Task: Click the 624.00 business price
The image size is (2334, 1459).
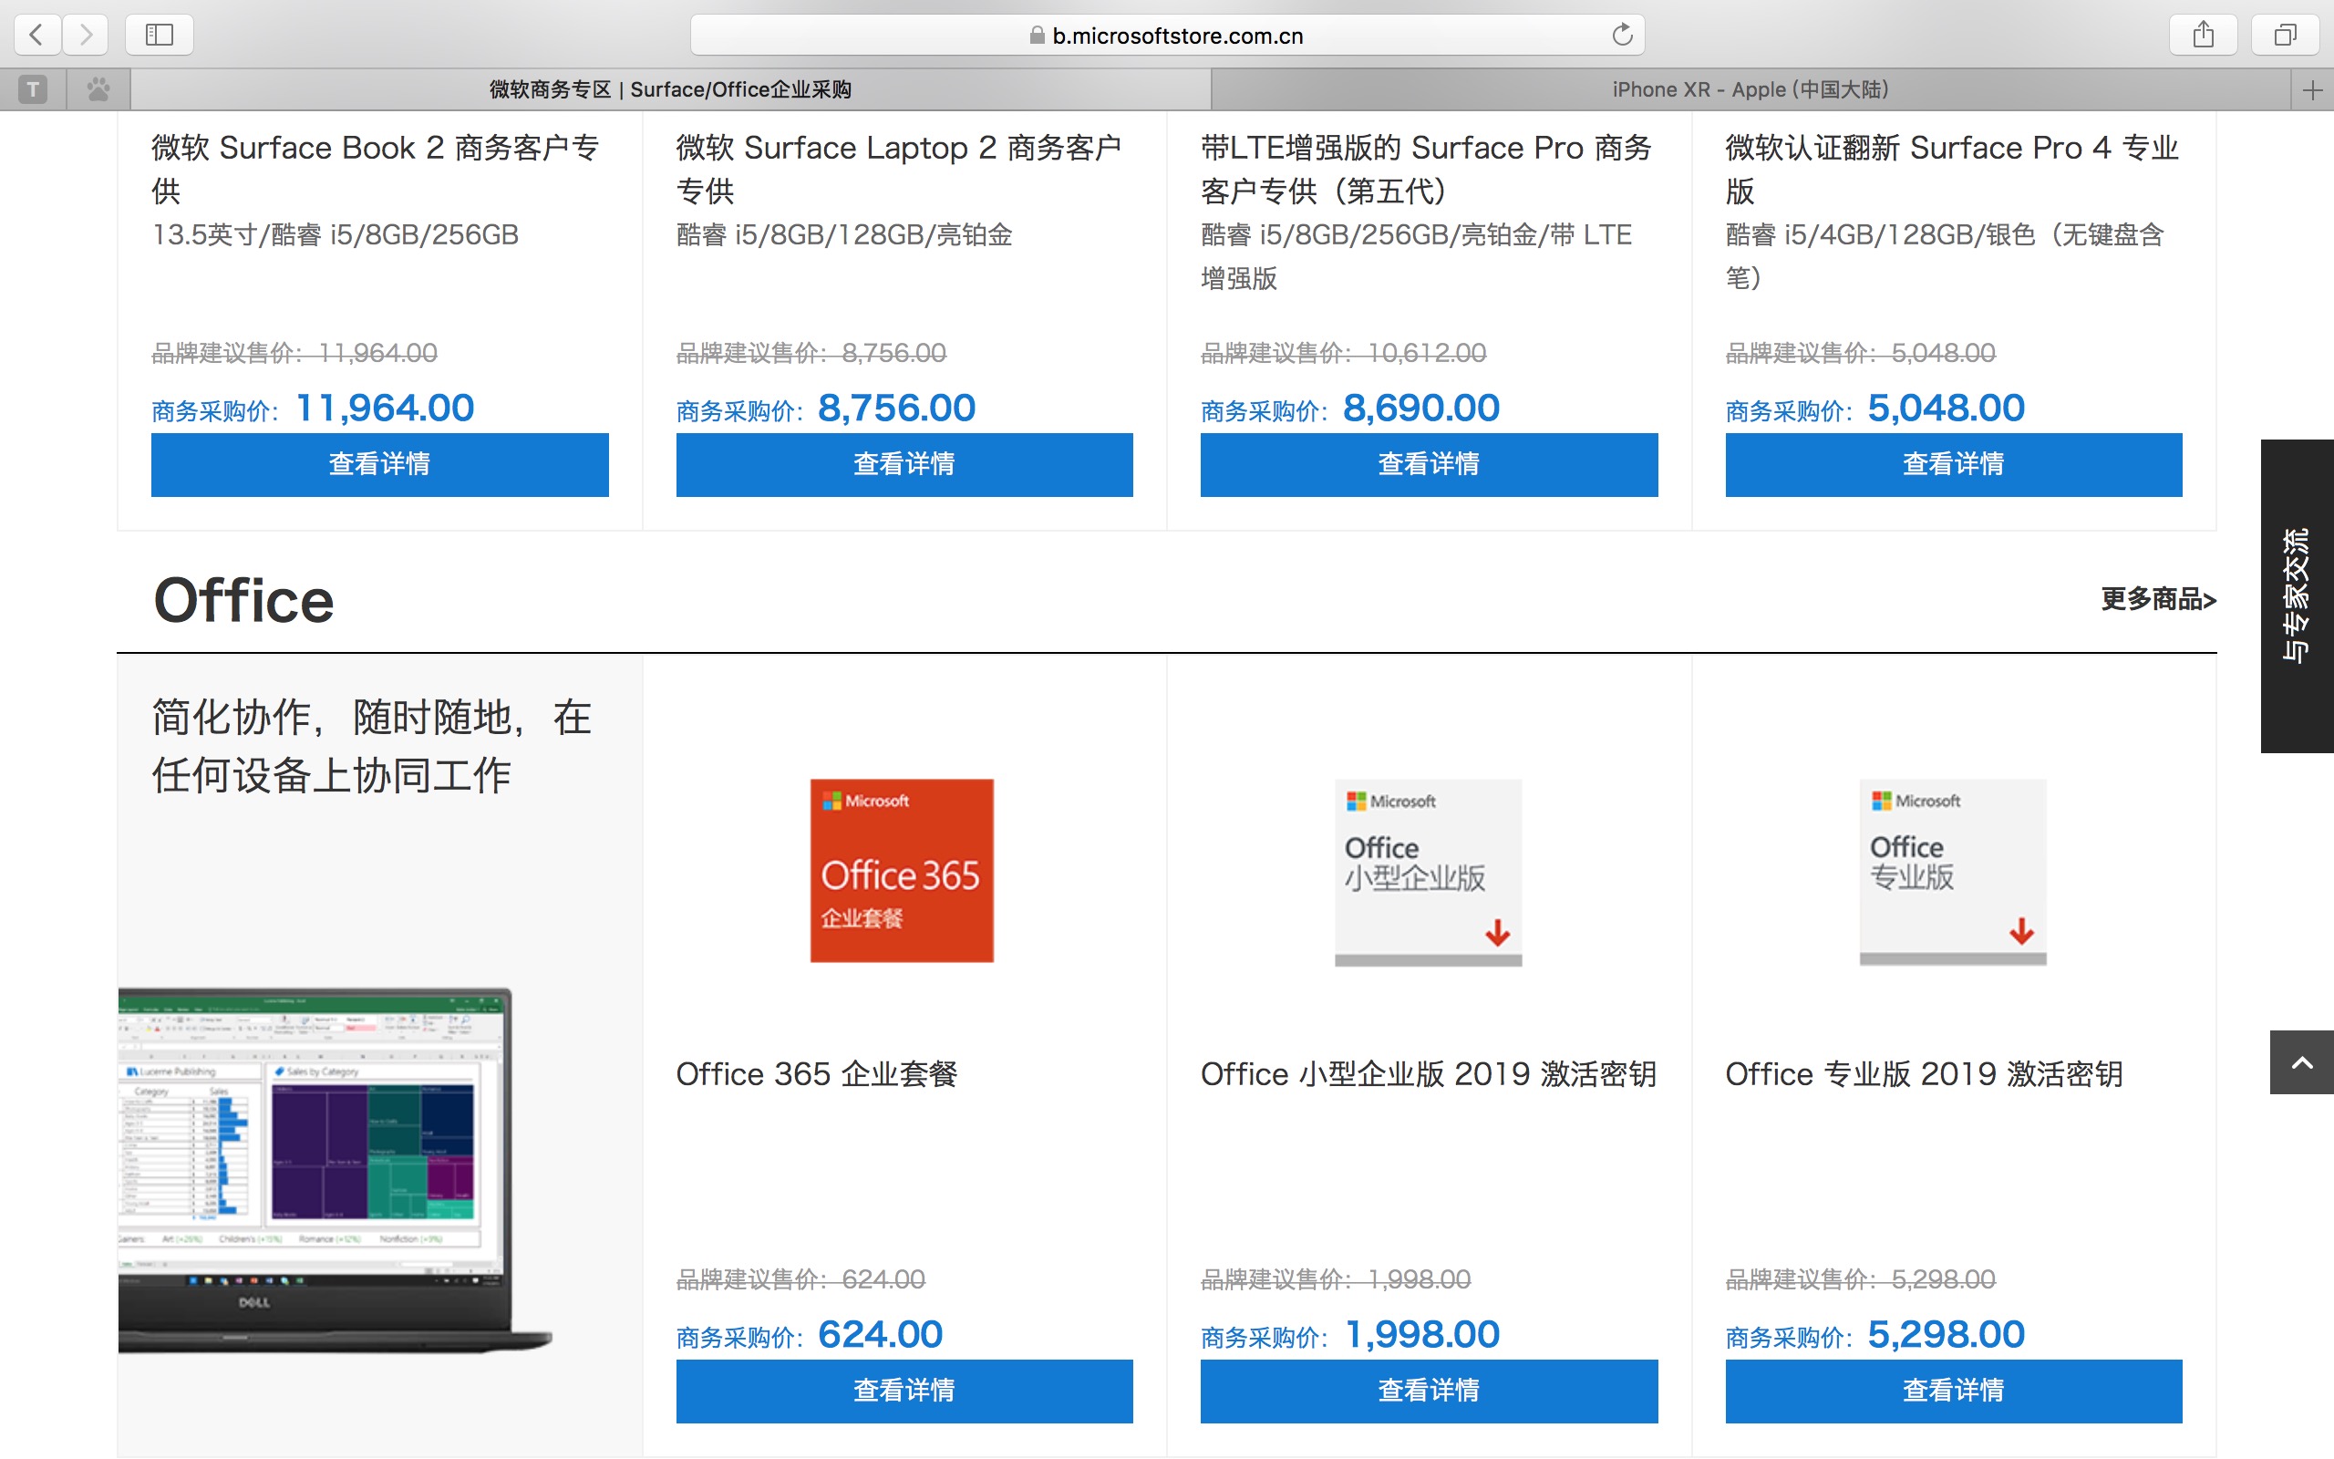Action: pos(881,1334)
